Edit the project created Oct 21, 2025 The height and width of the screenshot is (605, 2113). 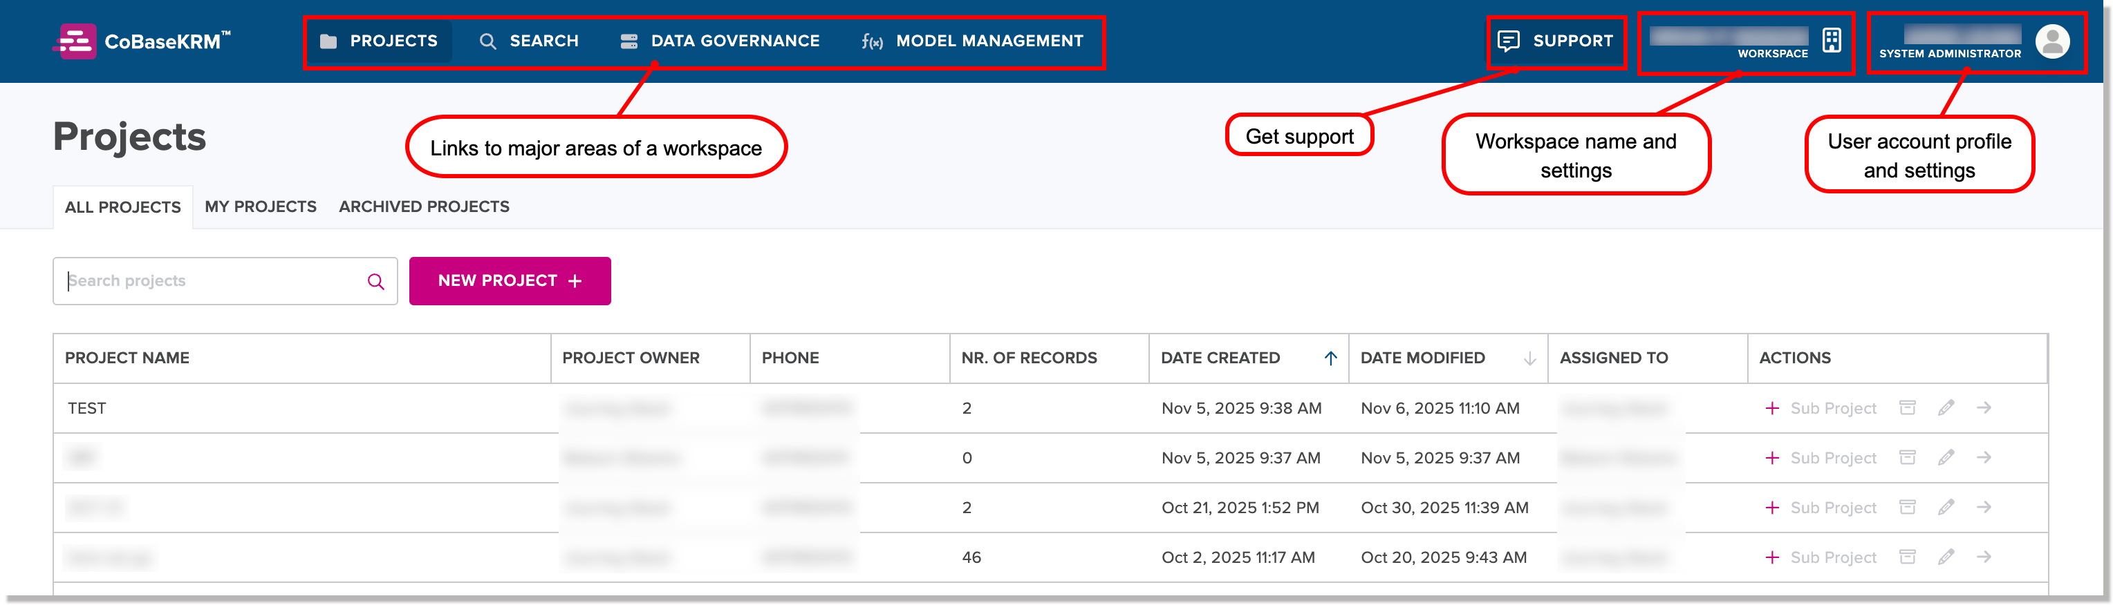click(1946, 507)
